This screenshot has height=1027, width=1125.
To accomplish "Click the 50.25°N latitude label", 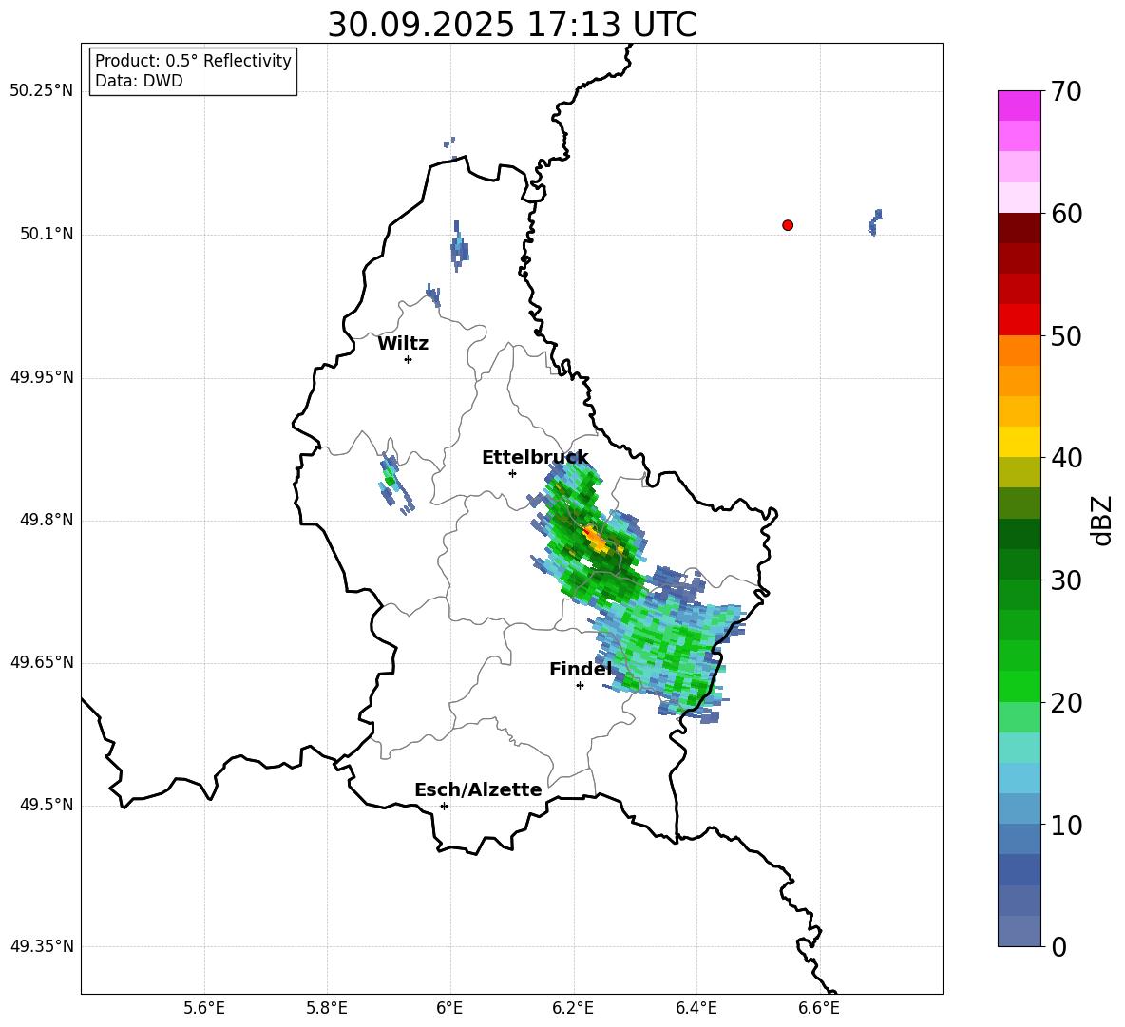I will [42, 91].
